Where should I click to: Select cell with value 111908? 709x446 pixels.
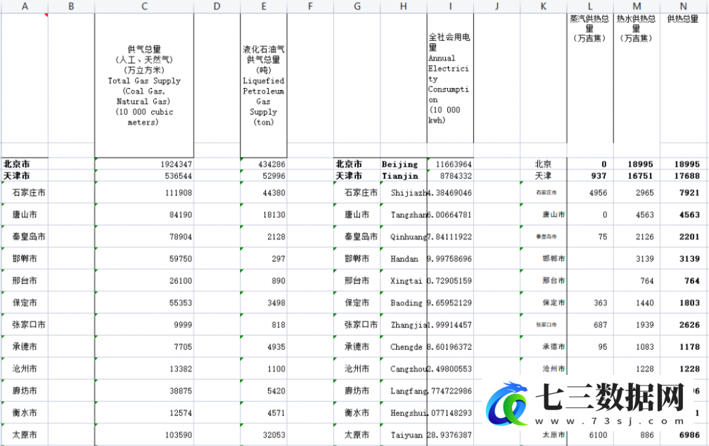pyautogui.click(x=144, y=192)
